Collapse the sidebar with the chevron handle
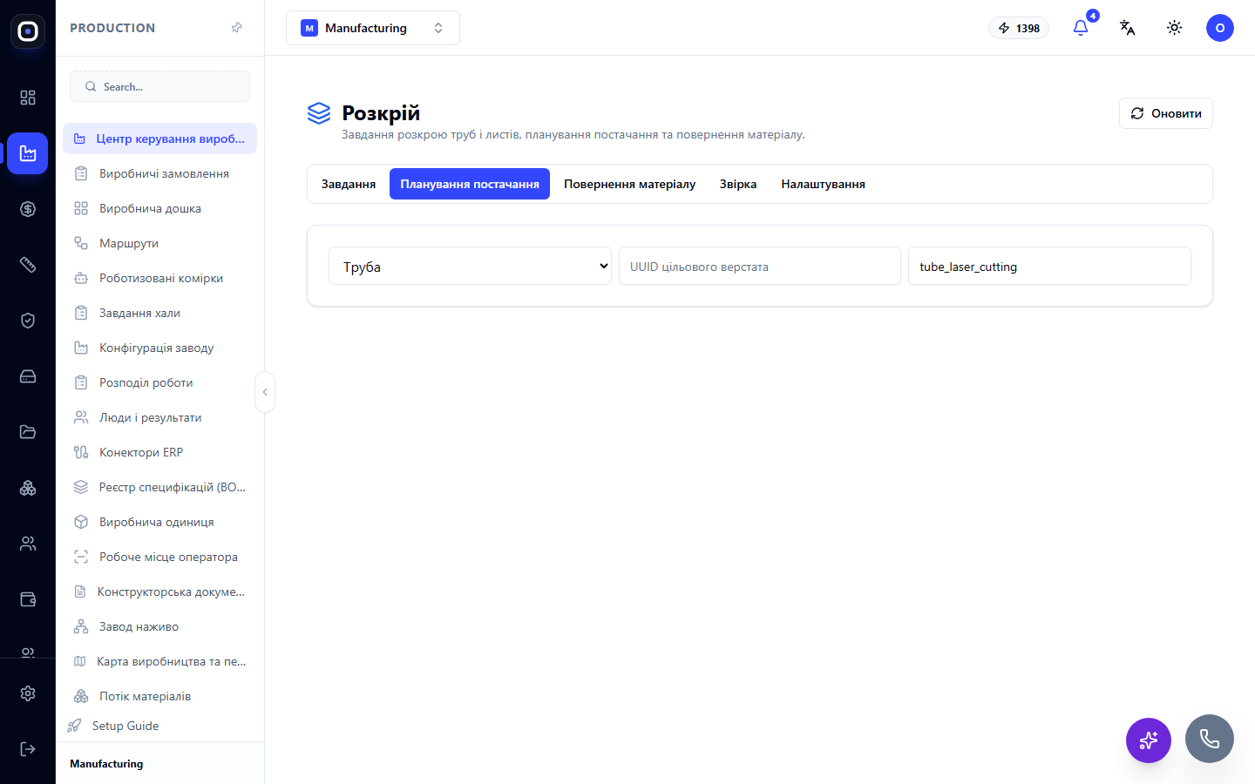 coord(265,392)
